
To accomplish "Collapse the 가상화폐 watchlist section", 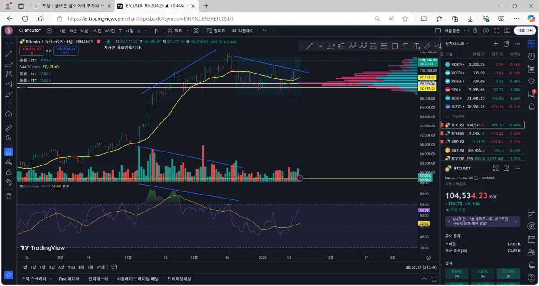I will pos(447,116).
